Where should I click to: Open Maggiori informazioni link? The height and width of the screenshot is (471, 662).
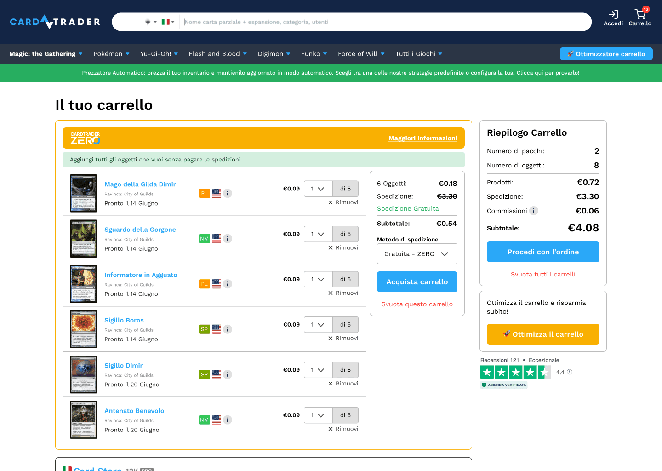tap(423, 138)
